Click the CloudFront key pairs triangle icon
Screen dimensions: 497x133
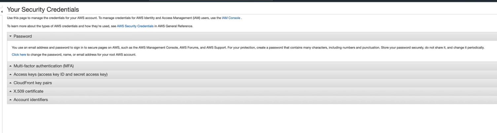(11, 83)
